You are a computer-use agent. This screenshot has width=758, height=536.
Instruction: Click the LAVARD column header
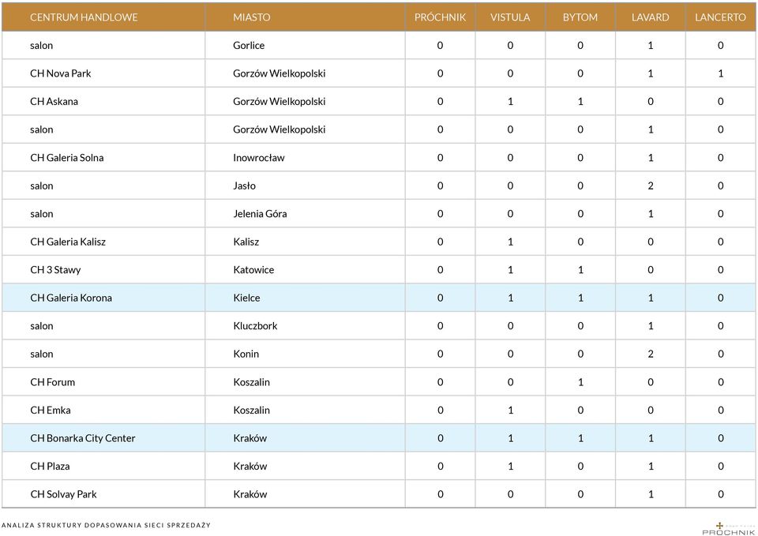(650, 17)
